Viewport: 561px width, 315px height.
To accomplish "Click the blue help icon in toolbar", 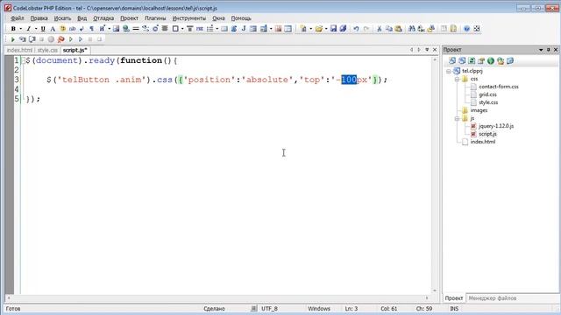I will pyautogui.click(x=466, y=29).
